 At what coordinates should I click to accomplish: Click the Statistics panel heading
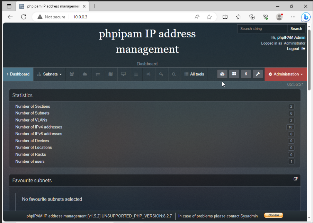click(x=155, y=96)
